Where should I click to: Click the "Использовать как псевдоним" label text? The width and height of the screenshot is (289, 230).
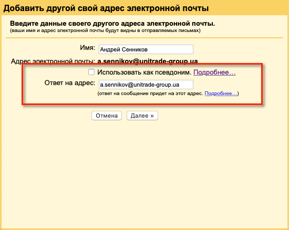pyautogui.click(x=145, y=72)
